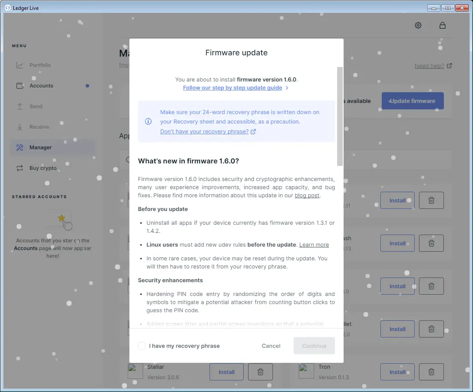473x392 pixels.
Task: Click the Manager tools icon
Action: tap(20, 148)
